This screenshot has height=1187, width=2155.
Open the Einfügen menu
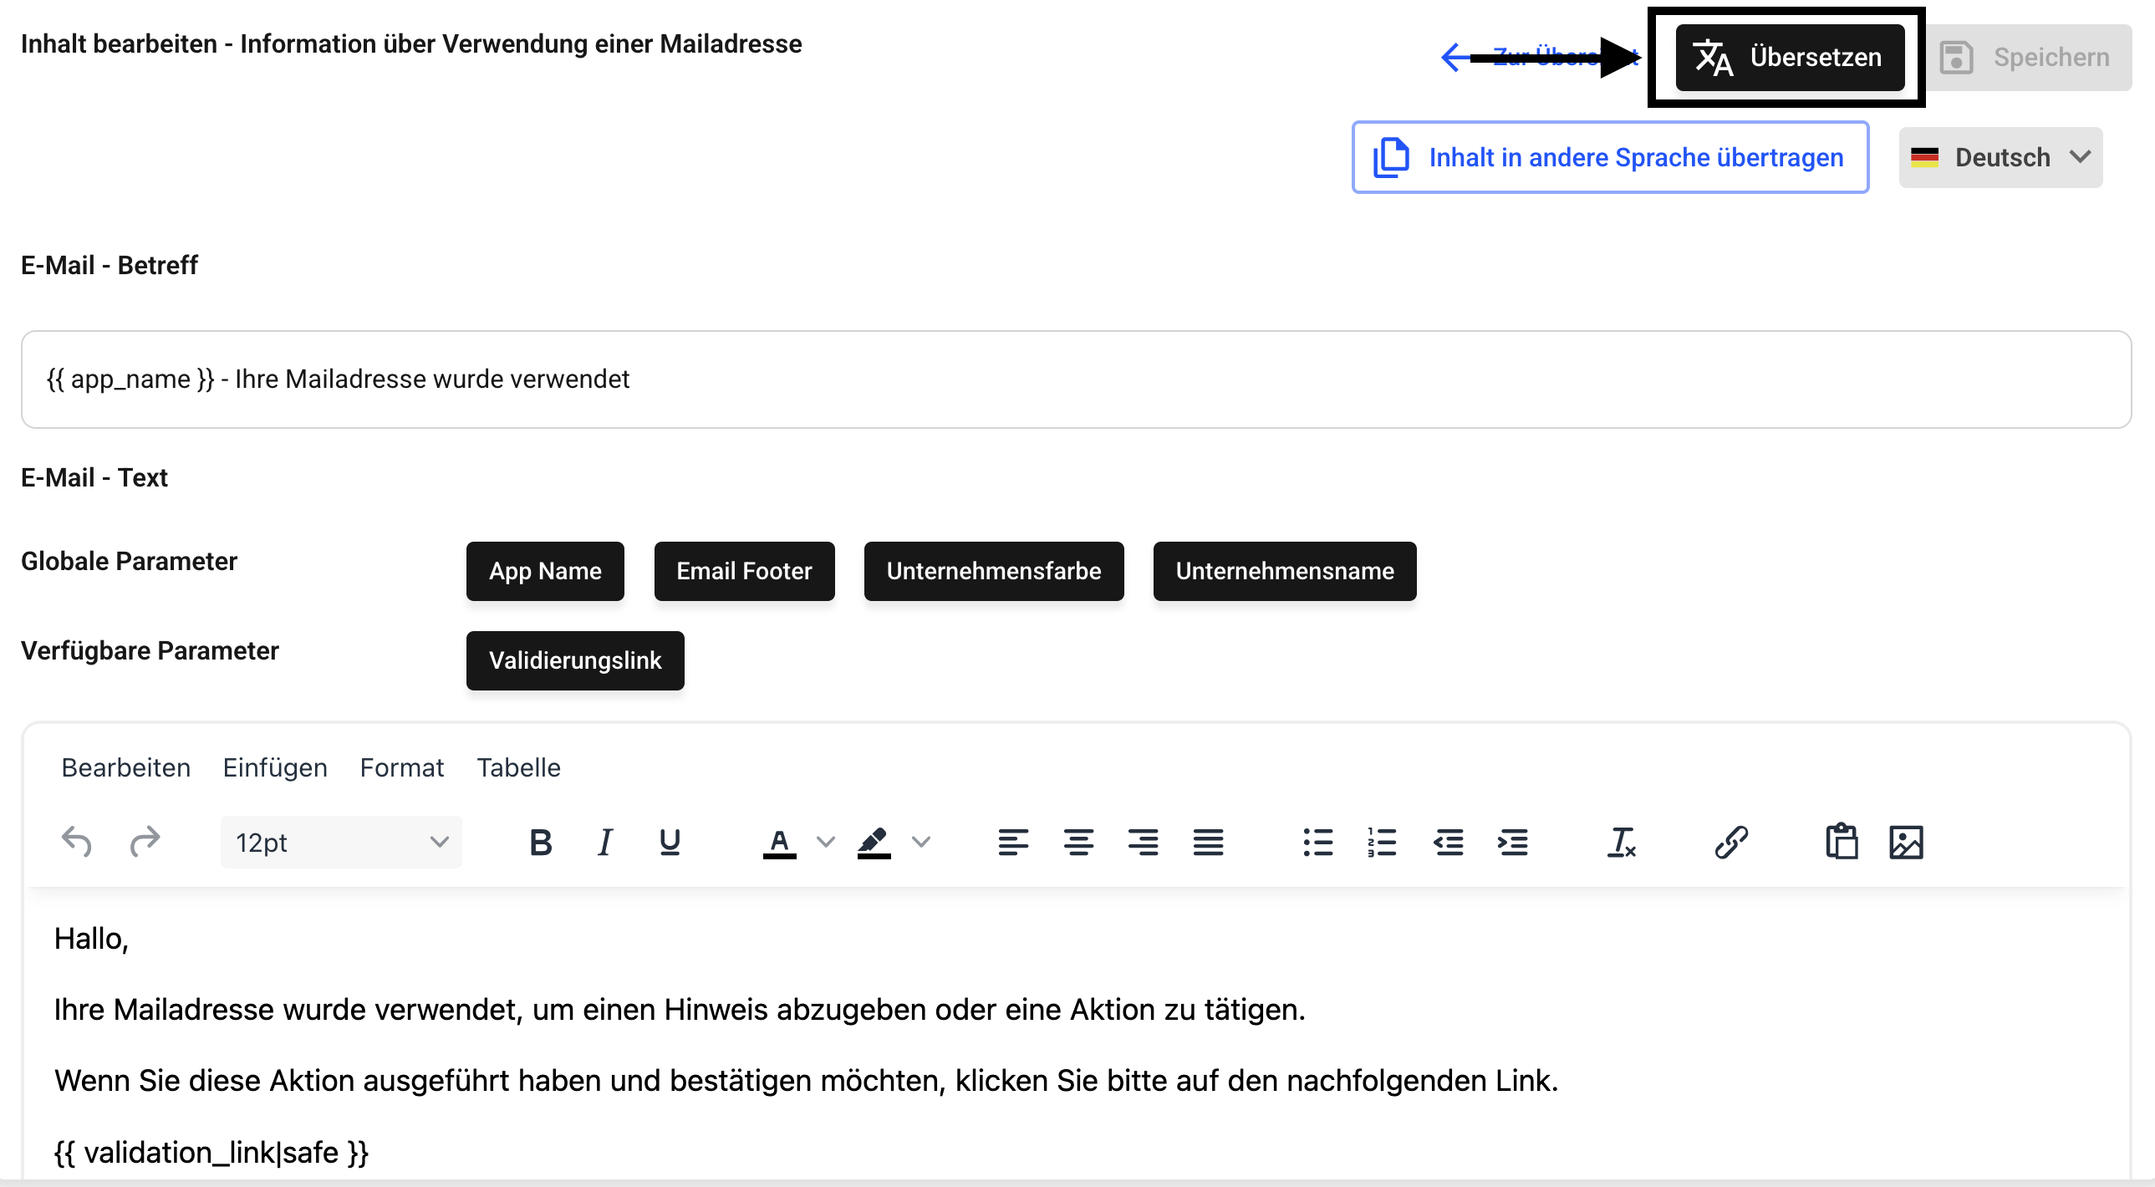(274, 767)
